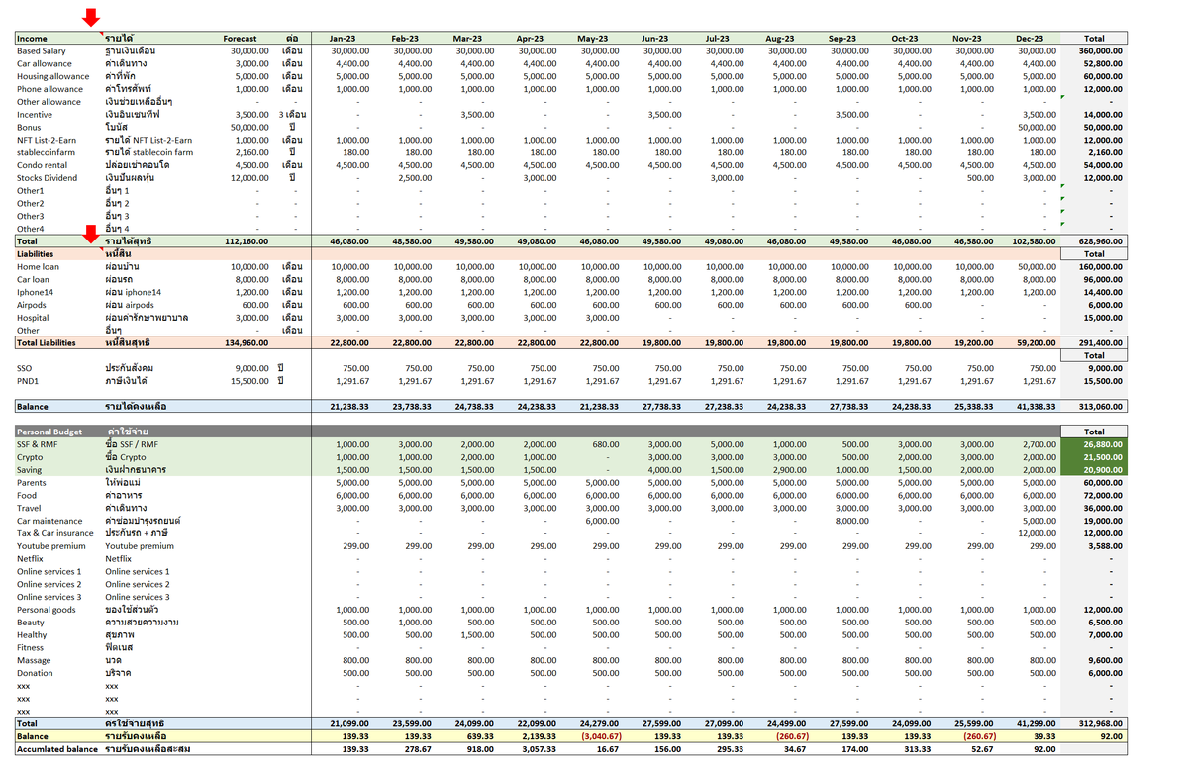Click the Based Salary row label
1188x768 pixels.
tap(42, 50)
